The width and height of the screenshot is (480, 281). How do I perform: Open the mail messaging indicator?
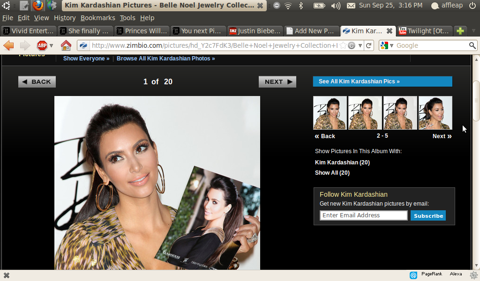(x=351, y=6)
